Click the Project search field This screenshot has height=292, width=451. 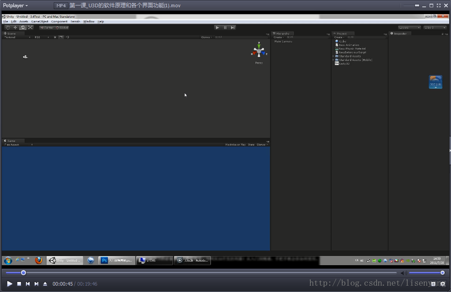point(366,37)
